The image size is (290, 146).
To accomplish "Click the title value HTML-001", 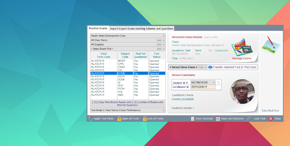I will pos(186,58).
